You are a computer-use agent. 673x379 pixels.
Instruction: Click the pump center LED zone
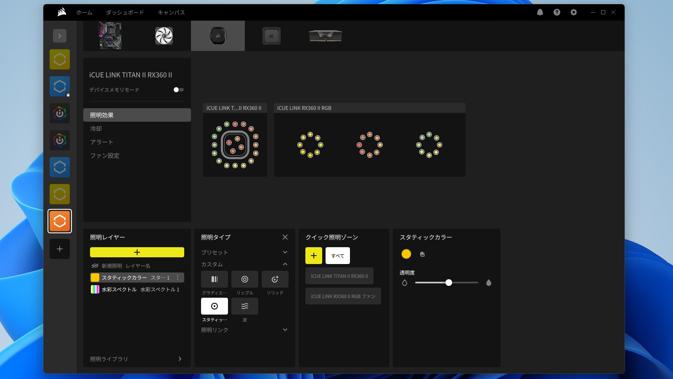pyautogui.click(x=235, y=144)
